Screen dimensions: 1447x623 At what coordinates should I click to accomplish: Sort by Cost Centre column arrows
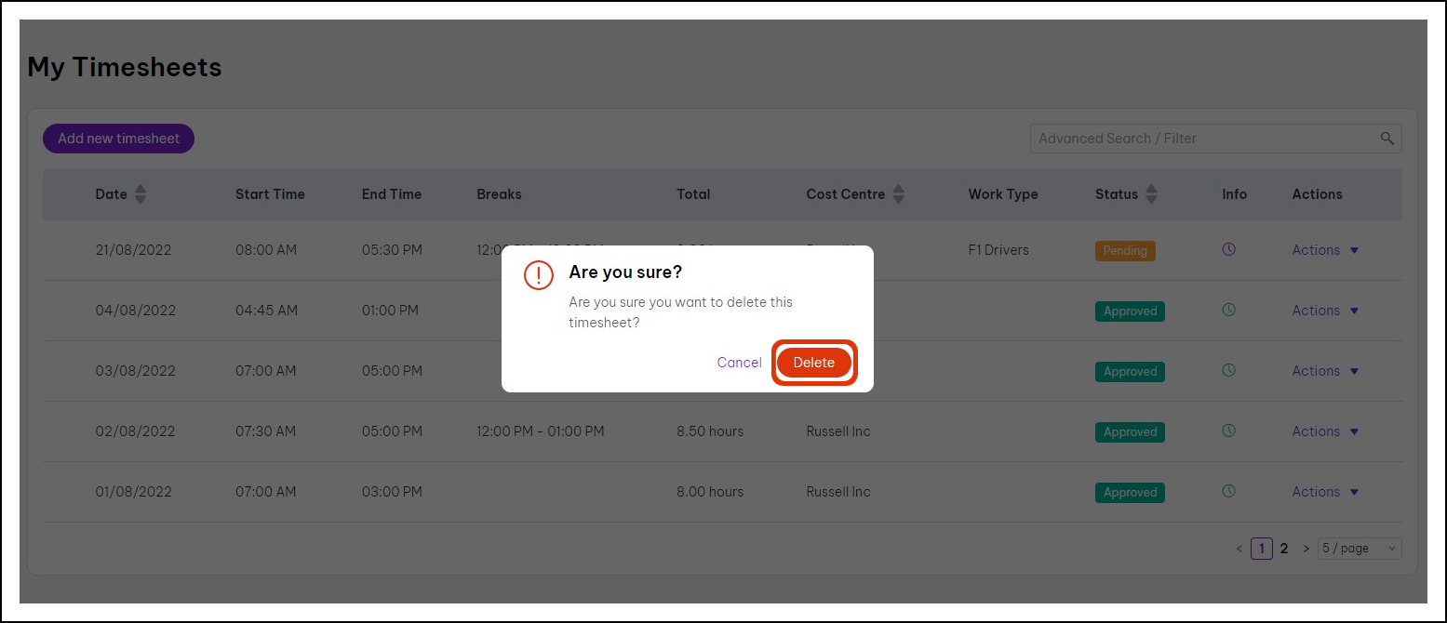(x=899, y=194)
